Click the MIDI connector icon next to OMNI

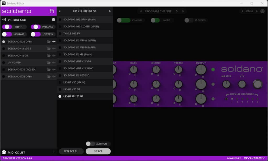coord(262,11)
